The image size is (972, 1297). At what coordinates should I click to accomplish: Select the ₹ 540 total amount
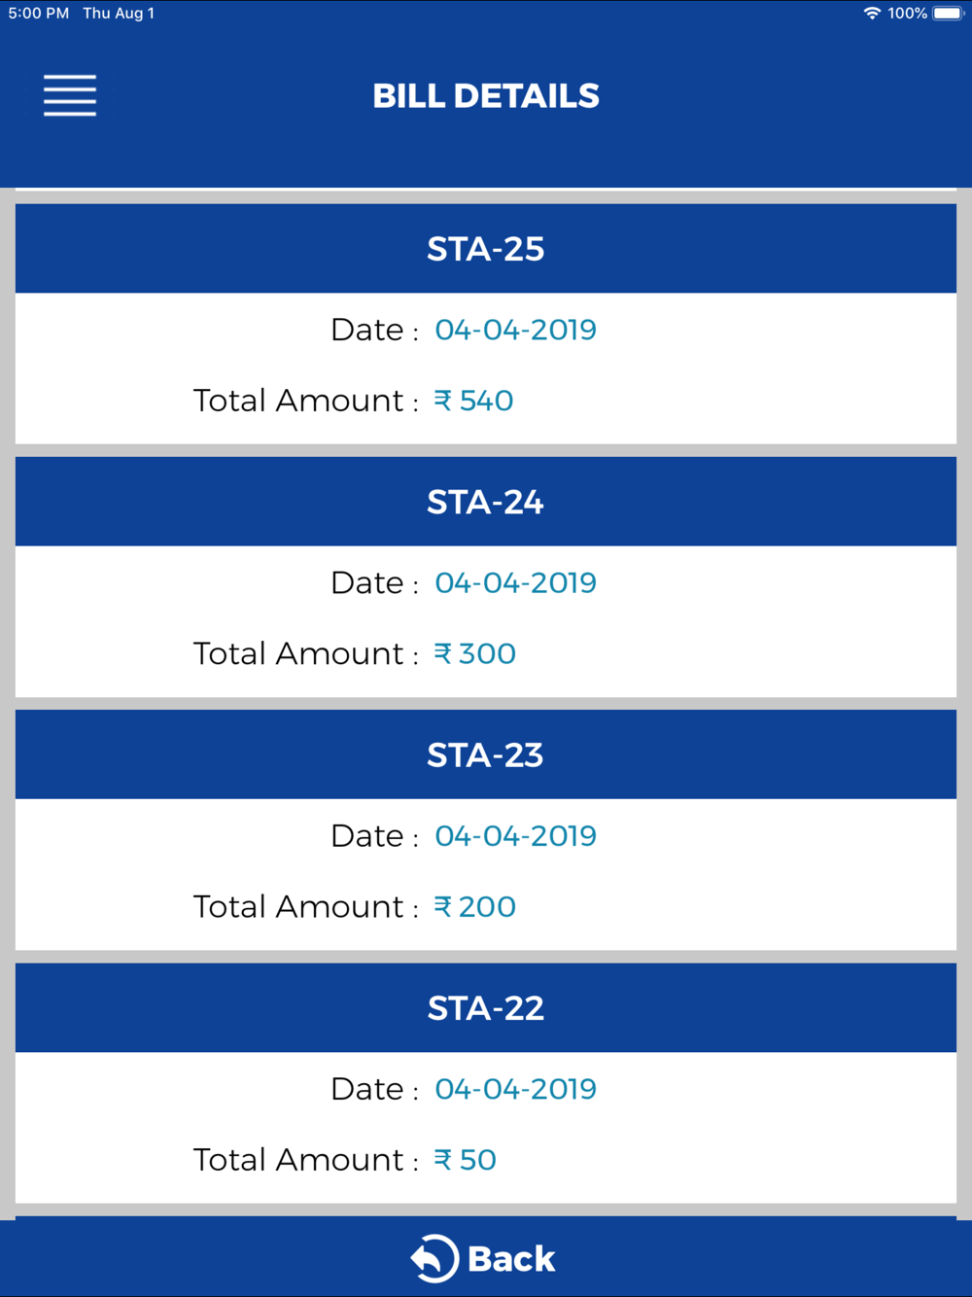[473, 401]
